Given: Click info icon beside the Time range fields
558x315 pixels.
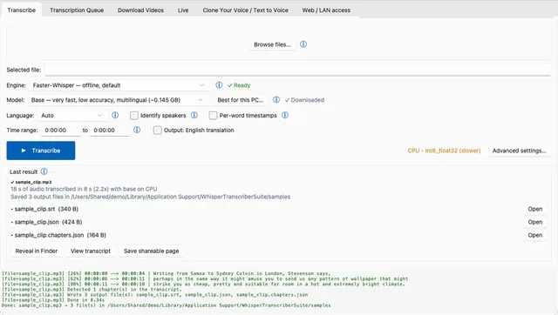Looking at the screenshot, I should coord(137,130).
